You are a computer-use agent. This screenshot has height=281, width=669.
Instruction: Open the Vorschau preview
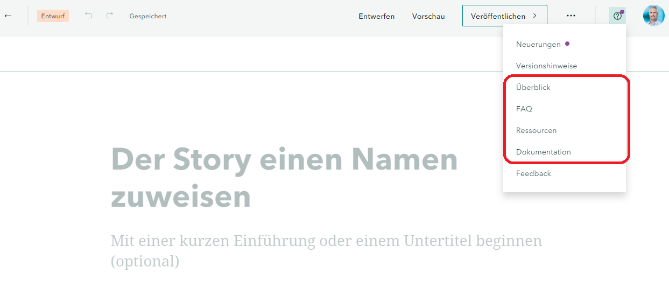[428, 16]
